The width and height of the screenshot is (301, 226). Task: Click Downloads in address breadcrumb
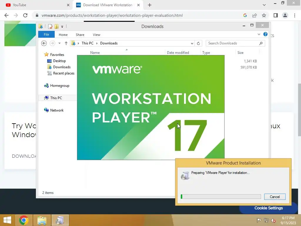tap(109, 43)
